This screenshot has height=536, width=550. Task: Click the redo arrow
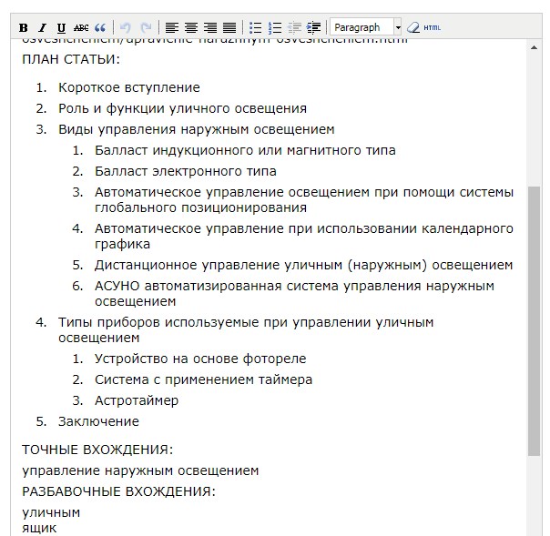coord(146,27)
